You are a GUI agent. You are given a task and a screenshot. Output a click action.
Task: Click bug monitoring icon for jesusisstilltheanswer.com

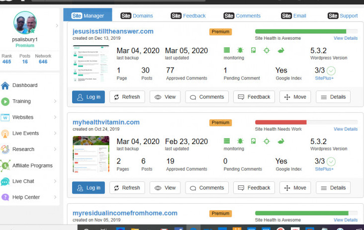tap(240, 50)
